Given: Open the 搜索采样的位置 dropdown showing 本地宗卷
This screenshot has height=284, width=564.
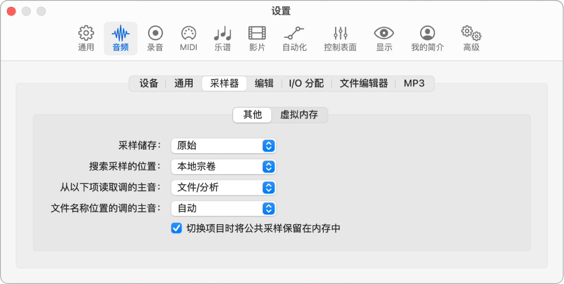Looking at the screenshot, I should coord(223,167).
